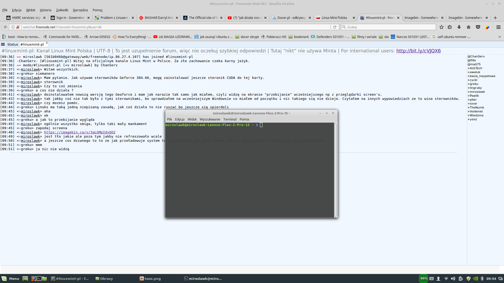
Task: Open the volume control in the system tray
Action: coord(453,279)
